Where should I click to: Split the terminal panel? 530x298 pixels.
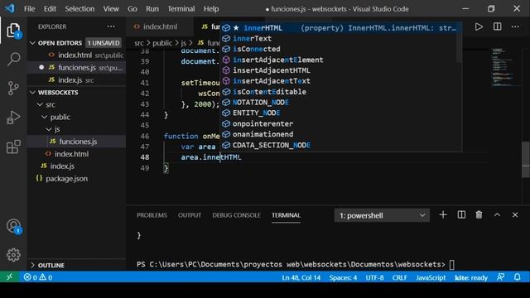[461, 215]
